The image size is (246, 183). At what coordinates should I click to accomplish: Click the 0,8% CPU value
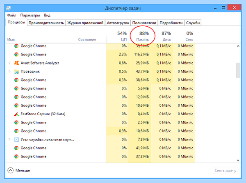coord(123,63)
